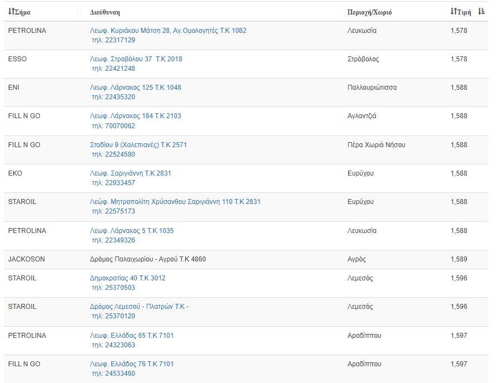Click the sort arrows icon beside Σήμα
The height and width of the screenshot is (383, 496).
click(11, 12)
